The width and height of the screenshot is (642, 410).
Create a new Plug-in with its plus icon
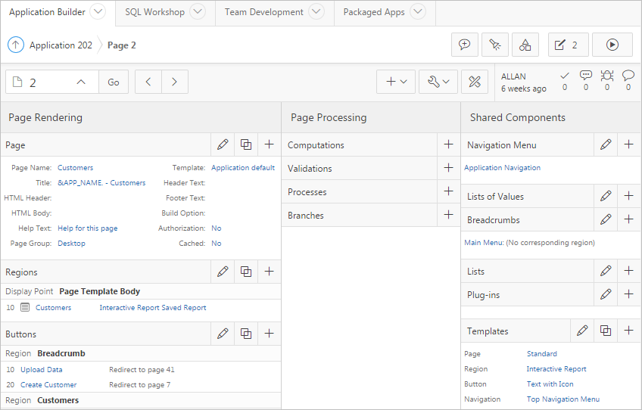[x=628, y=294]
